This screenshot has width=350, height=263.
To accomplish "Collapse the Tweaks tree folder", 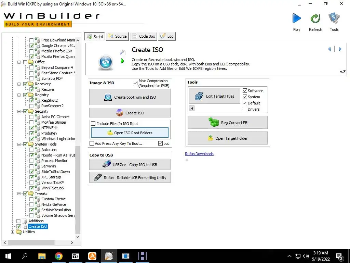I will point(19,193).
